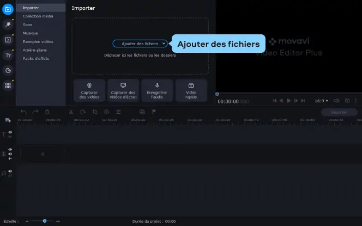The image size is (362, 226).
Task: Select Importer in the side menu
Action: 41,8
